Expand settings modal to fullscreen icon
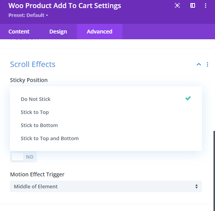 pos(177,5)
